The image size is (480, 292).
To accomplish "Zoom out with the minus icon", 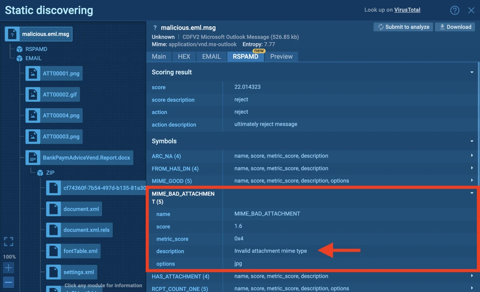I will tap(8, 282).
